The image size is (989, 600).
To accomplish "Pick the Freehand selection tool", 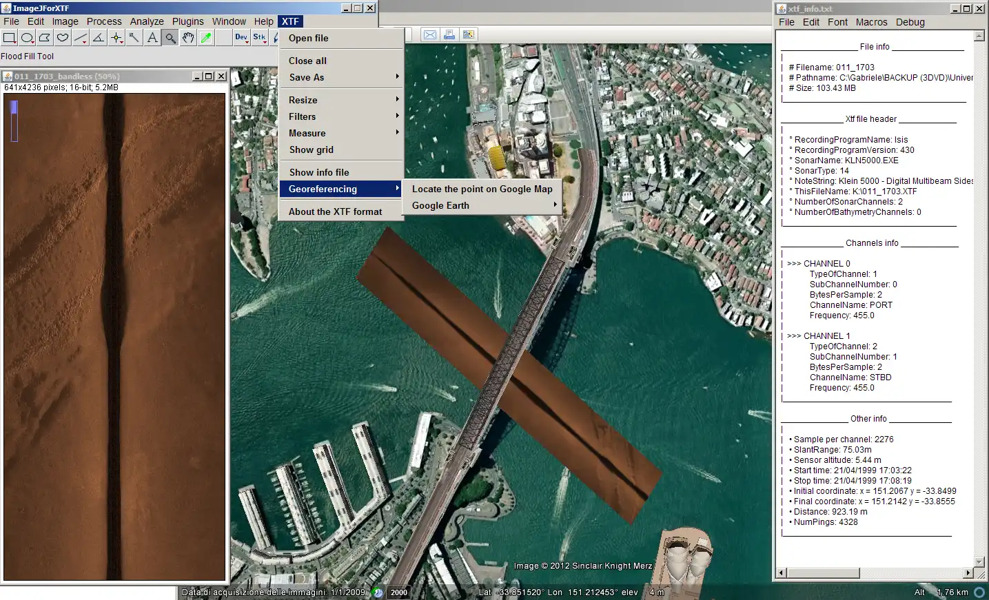I will tap(63, 38).
